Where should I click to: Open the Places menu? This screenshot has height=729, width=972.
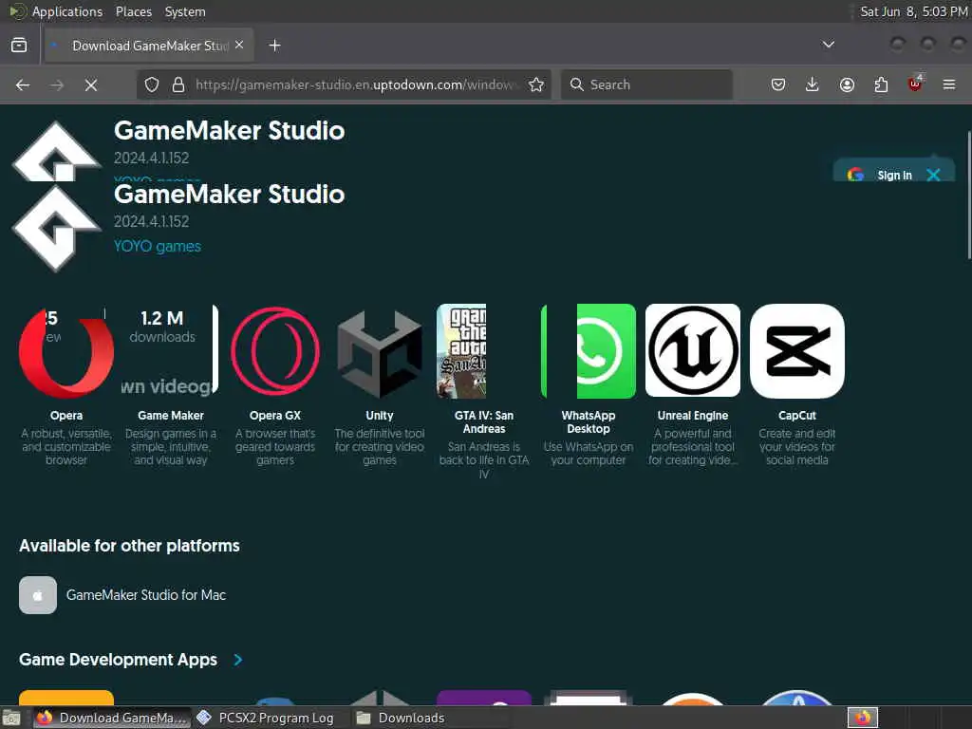[134, 11]
